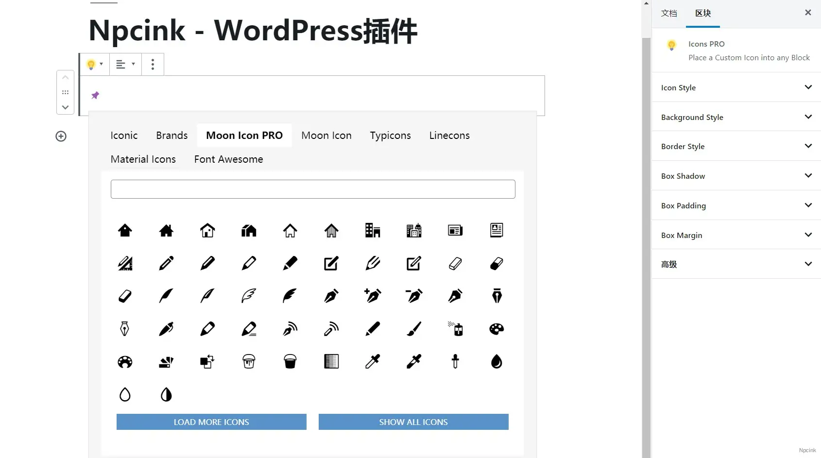Choose the half-filled droplet contrast icon
Viewport: 821px width, 458px height.
coord(166,394)
